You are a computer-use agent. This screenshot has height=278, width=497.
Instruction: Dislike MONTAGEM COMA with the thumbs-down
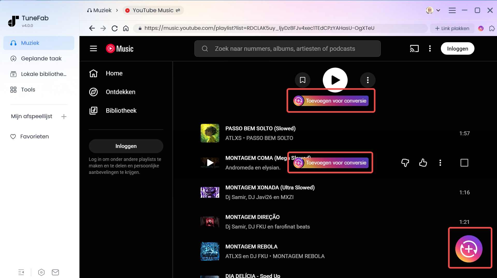[x=405, y=163]
